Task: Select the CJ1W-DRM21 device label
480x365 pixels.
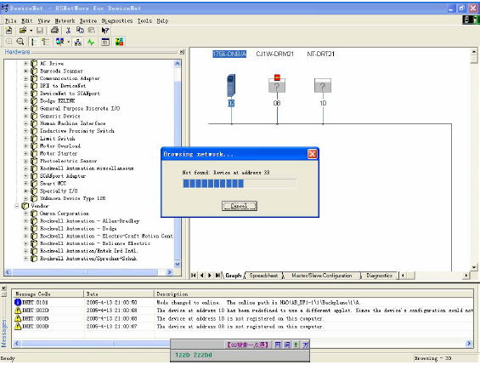Action: (274, 54)
